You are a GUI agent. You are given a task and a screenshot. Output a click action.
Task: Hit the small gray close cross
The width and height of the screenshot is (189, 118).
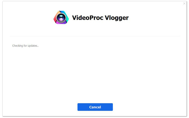pyautogui.click(x=184, y=4)
